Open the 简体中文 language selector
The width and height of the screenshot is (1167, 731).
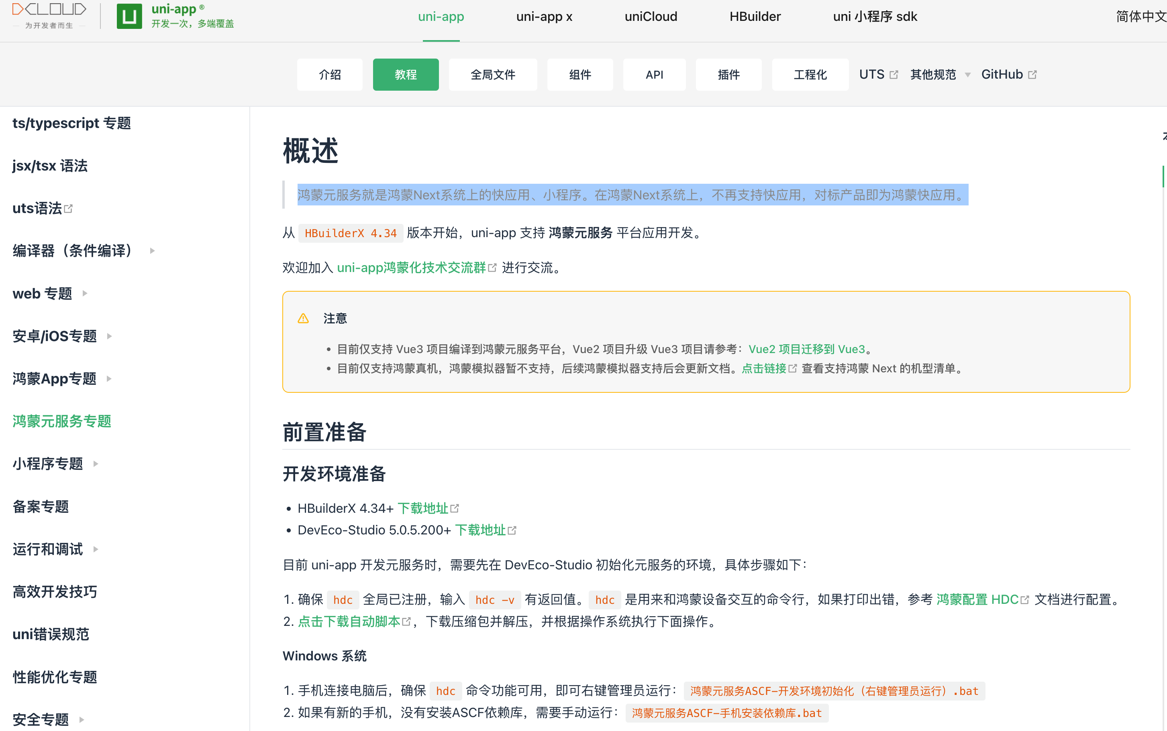(1141, 16)
